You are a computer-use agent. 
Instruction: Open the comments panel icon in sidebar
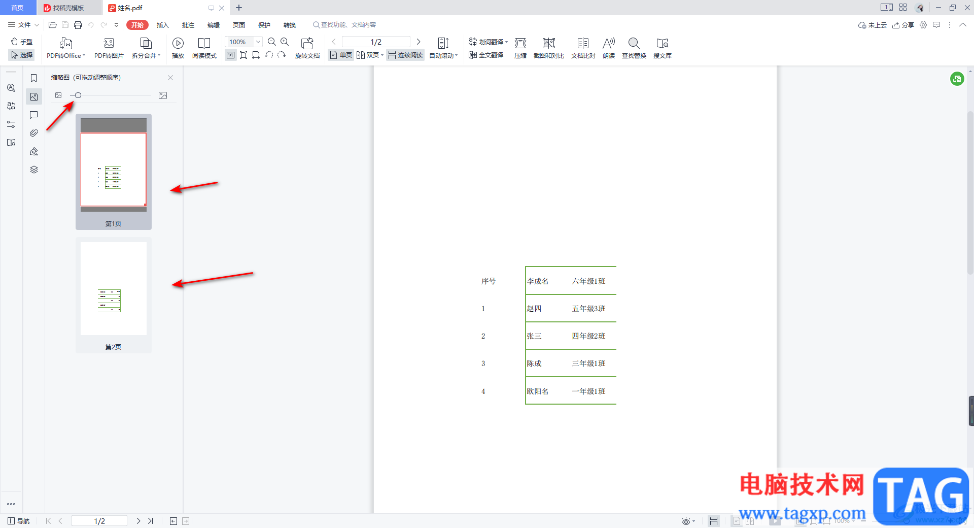point(34,115)
